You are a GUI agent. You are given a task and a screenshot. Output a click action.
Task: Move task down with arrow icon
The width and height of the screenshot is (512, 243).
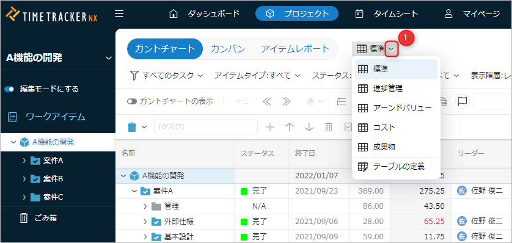[x=309, y=127]
